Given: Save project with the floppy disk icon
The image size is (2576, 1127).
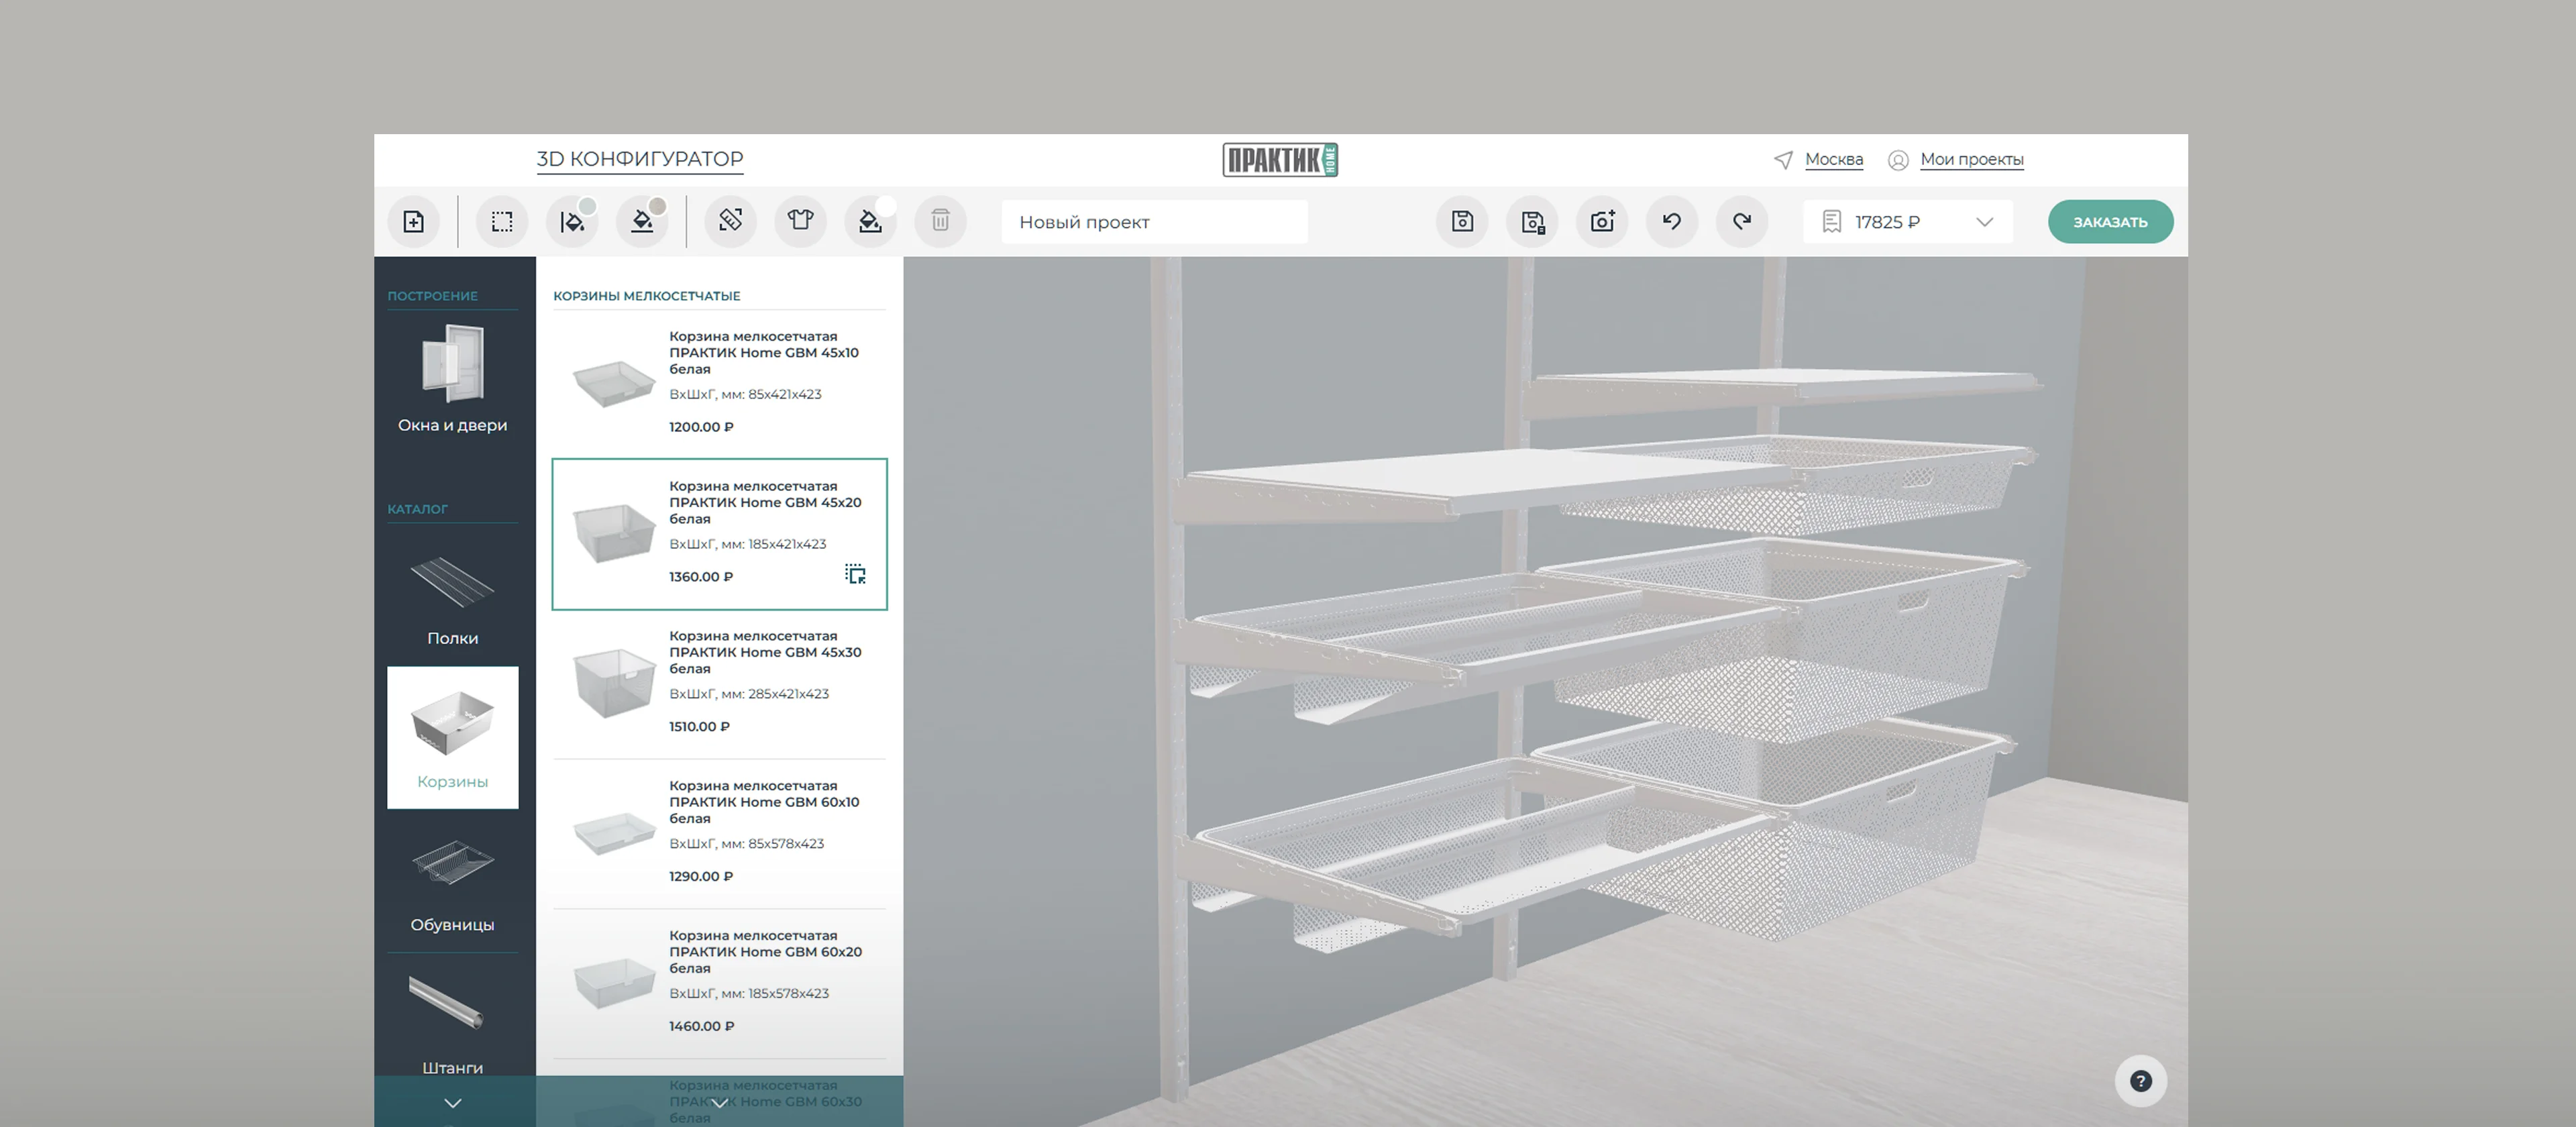Looking at the screenshot, I should coord(1462,222).
